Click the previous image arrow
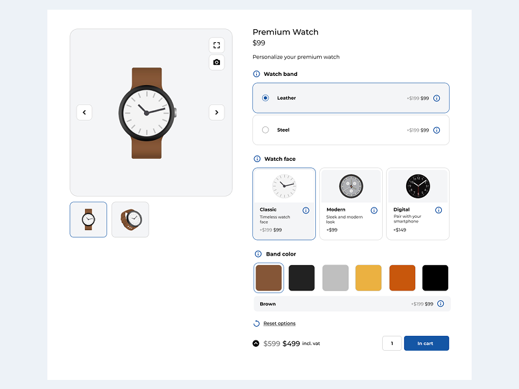This screenshot has height=389, width=519. tap(84, 112)
